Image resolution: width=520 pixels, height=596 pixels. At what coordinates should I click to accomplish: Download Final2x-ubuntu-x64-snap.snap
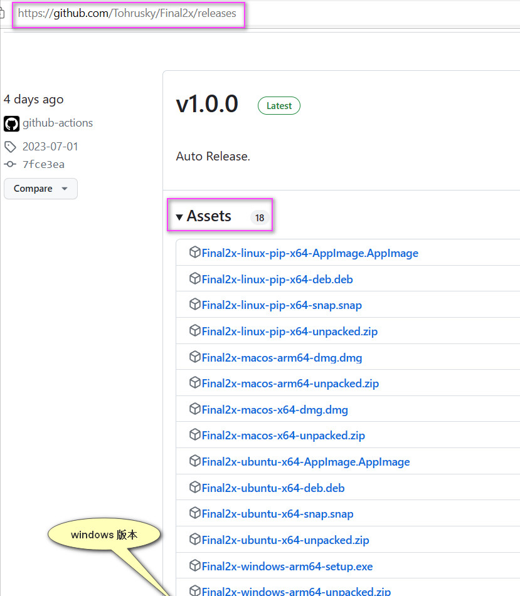click(x=278, y=514)
